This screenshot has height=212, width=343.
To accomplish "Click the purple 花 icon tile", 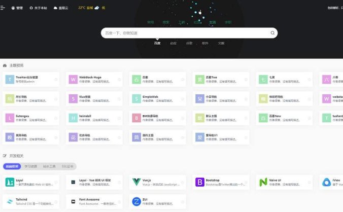I will coord(73,137).
